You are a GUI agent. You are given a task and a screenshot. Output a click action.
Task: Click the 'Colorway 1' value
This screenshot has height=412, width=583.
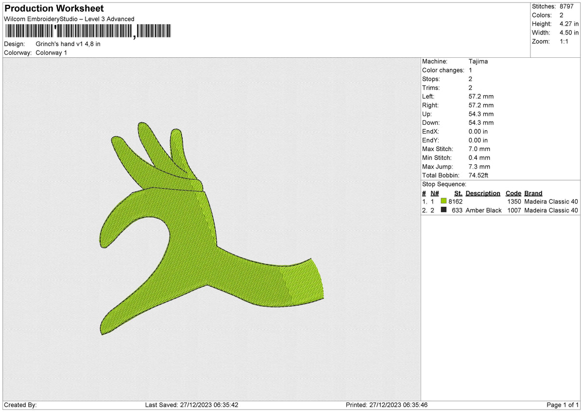[x=51, y=52]
